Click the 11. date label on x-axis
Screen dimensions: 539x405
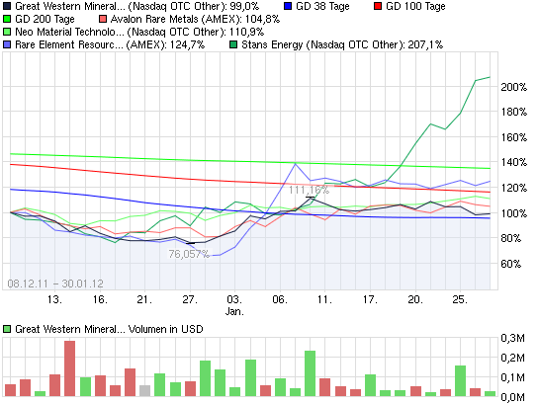[324, 299]
